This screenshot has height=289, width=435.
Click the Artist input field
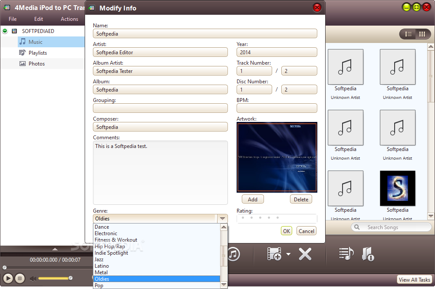pyautogui.click(x=160, y=52)
